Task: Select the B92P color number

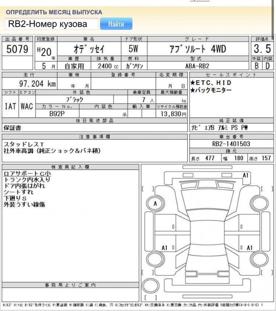Action: (57, 114)
